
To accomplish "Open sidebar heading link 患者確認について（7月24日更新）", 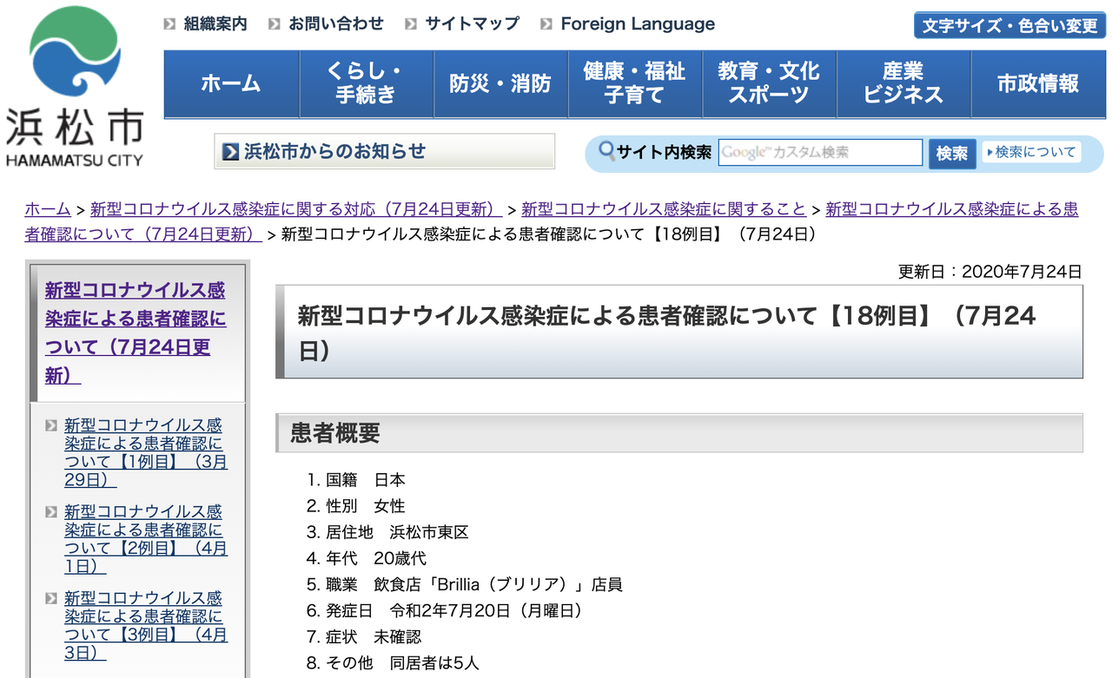I will tap(136, 332).
